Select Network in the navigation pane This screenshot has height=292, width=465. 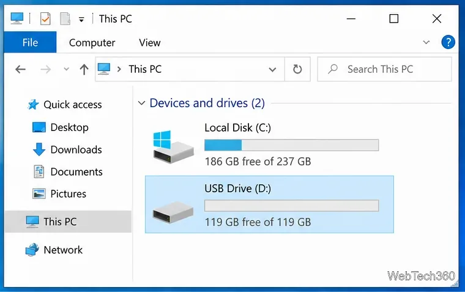63,250
